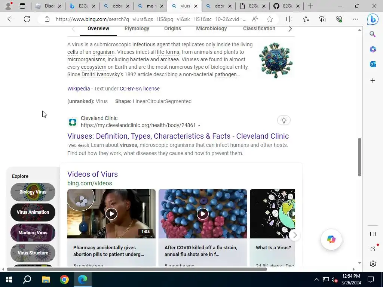Expand the Cleveland Clinic URL dropdown arrow
This screenshot has width=383, height=287.
[x=199, y=126]
